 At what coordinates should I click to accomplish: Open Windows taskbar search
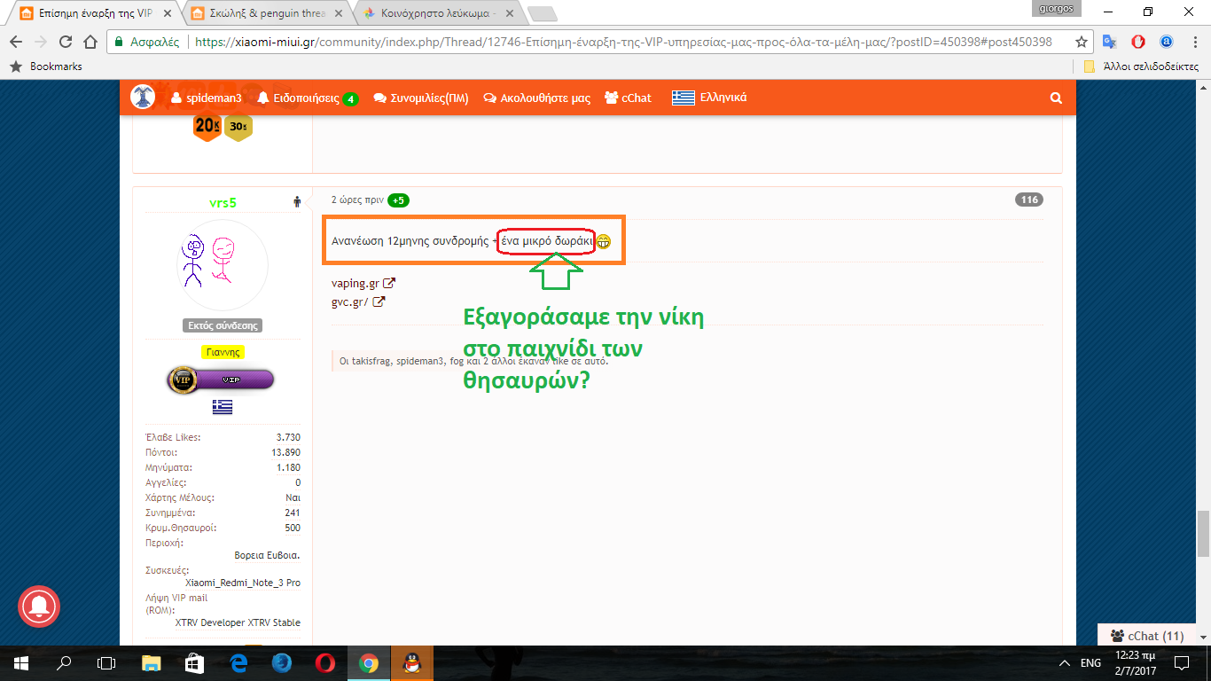(x=64, y=662)
